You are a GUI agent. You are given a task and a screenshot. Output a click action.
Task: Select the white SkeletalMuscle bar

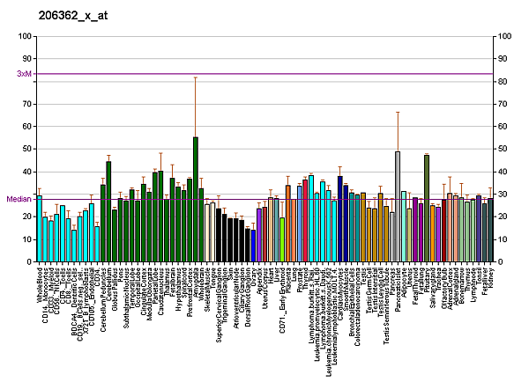click(x=207, y=233)
